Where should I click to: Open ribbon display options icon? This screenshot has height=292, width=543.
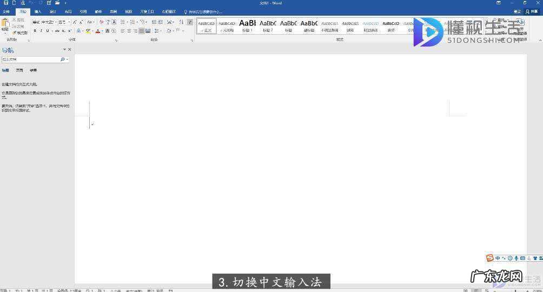coord(499,3)
